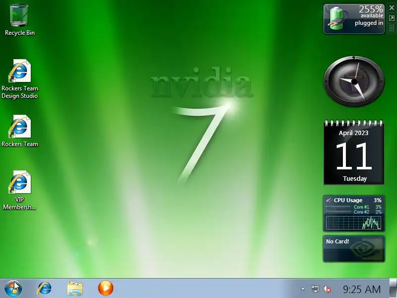Click the Core #2 usage bar
The image size is (397, 298).
tap(338, 212)
